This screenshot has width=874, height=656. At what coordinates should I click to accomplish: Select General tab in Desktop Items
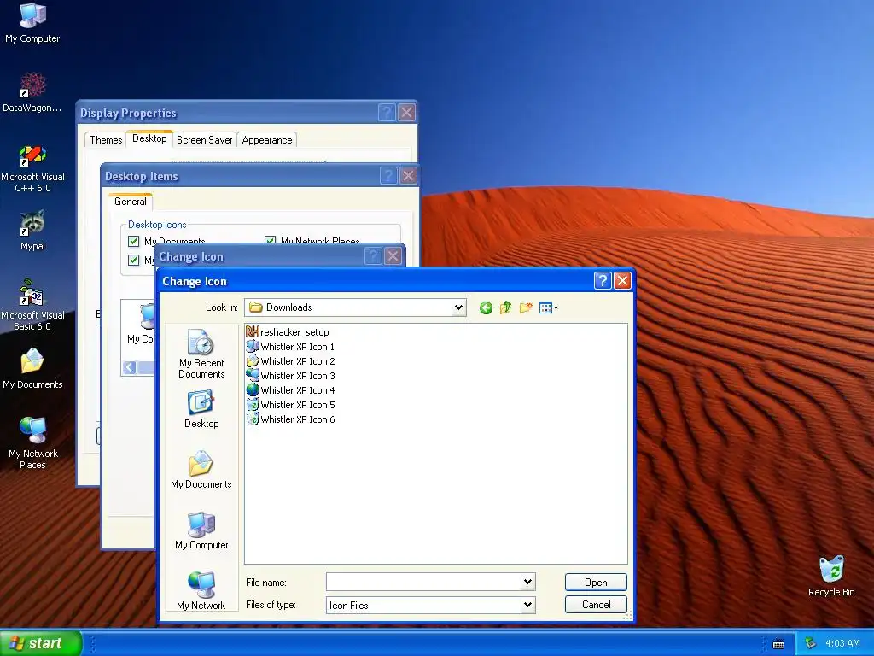(131, 202)
